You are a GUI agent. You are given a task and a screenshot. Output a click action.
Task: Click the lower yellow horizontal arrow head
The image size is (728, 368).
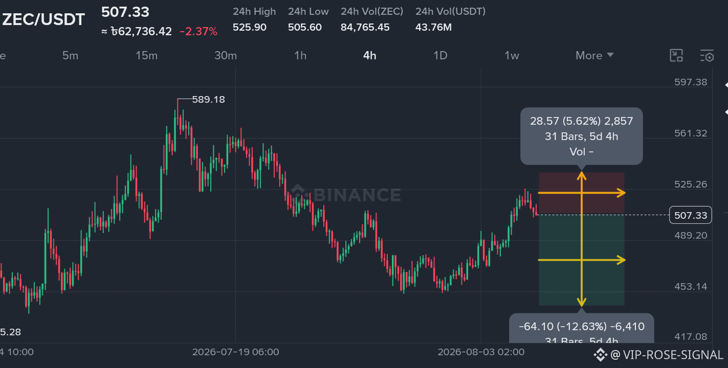[x=621, y=260]
